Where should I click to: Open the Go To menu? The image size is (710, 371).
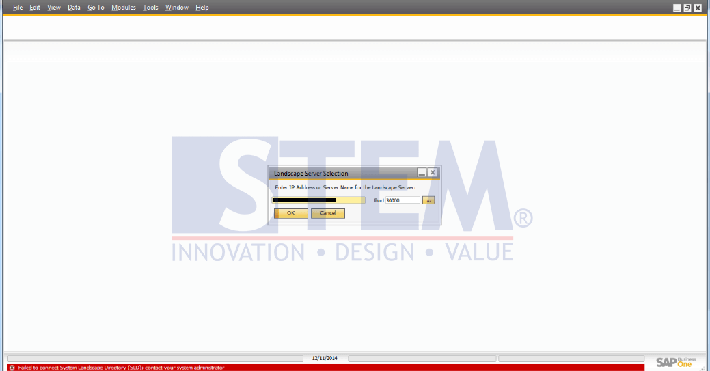click(x=96, y=8)
